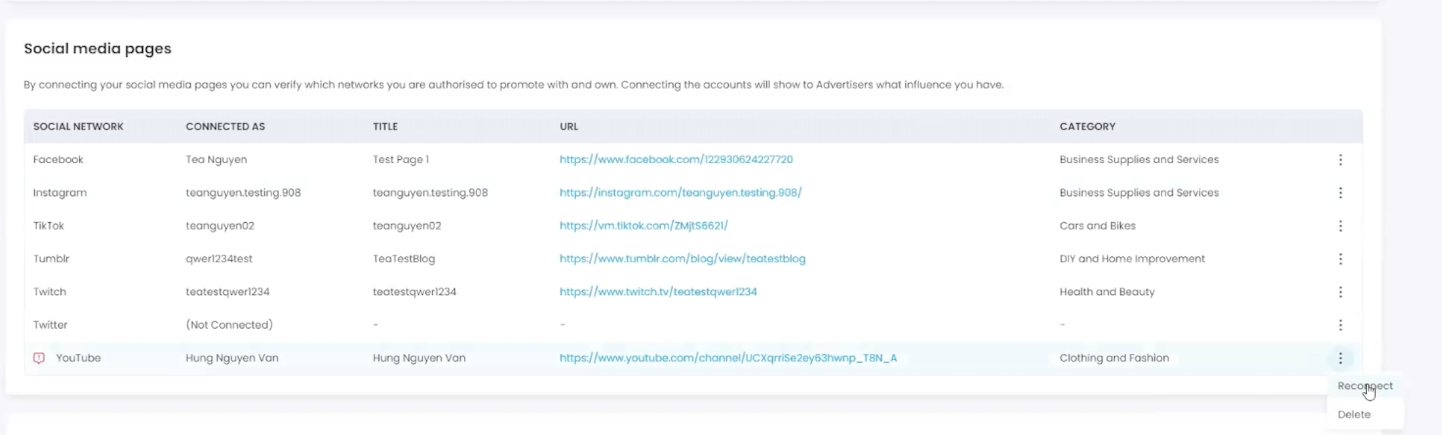Click the (Not Connected) status text
Viewport: 1442px width, 435px height.
[x=229, y=325]
